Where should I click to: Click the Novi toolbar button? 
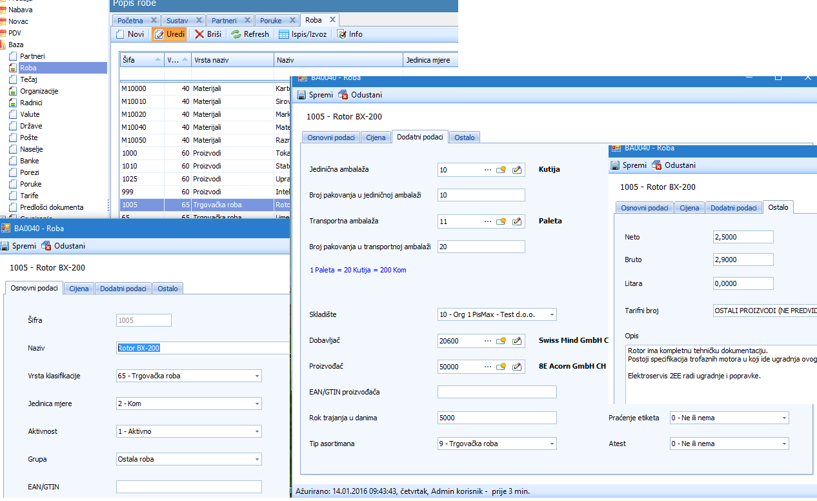pos(130,34)
